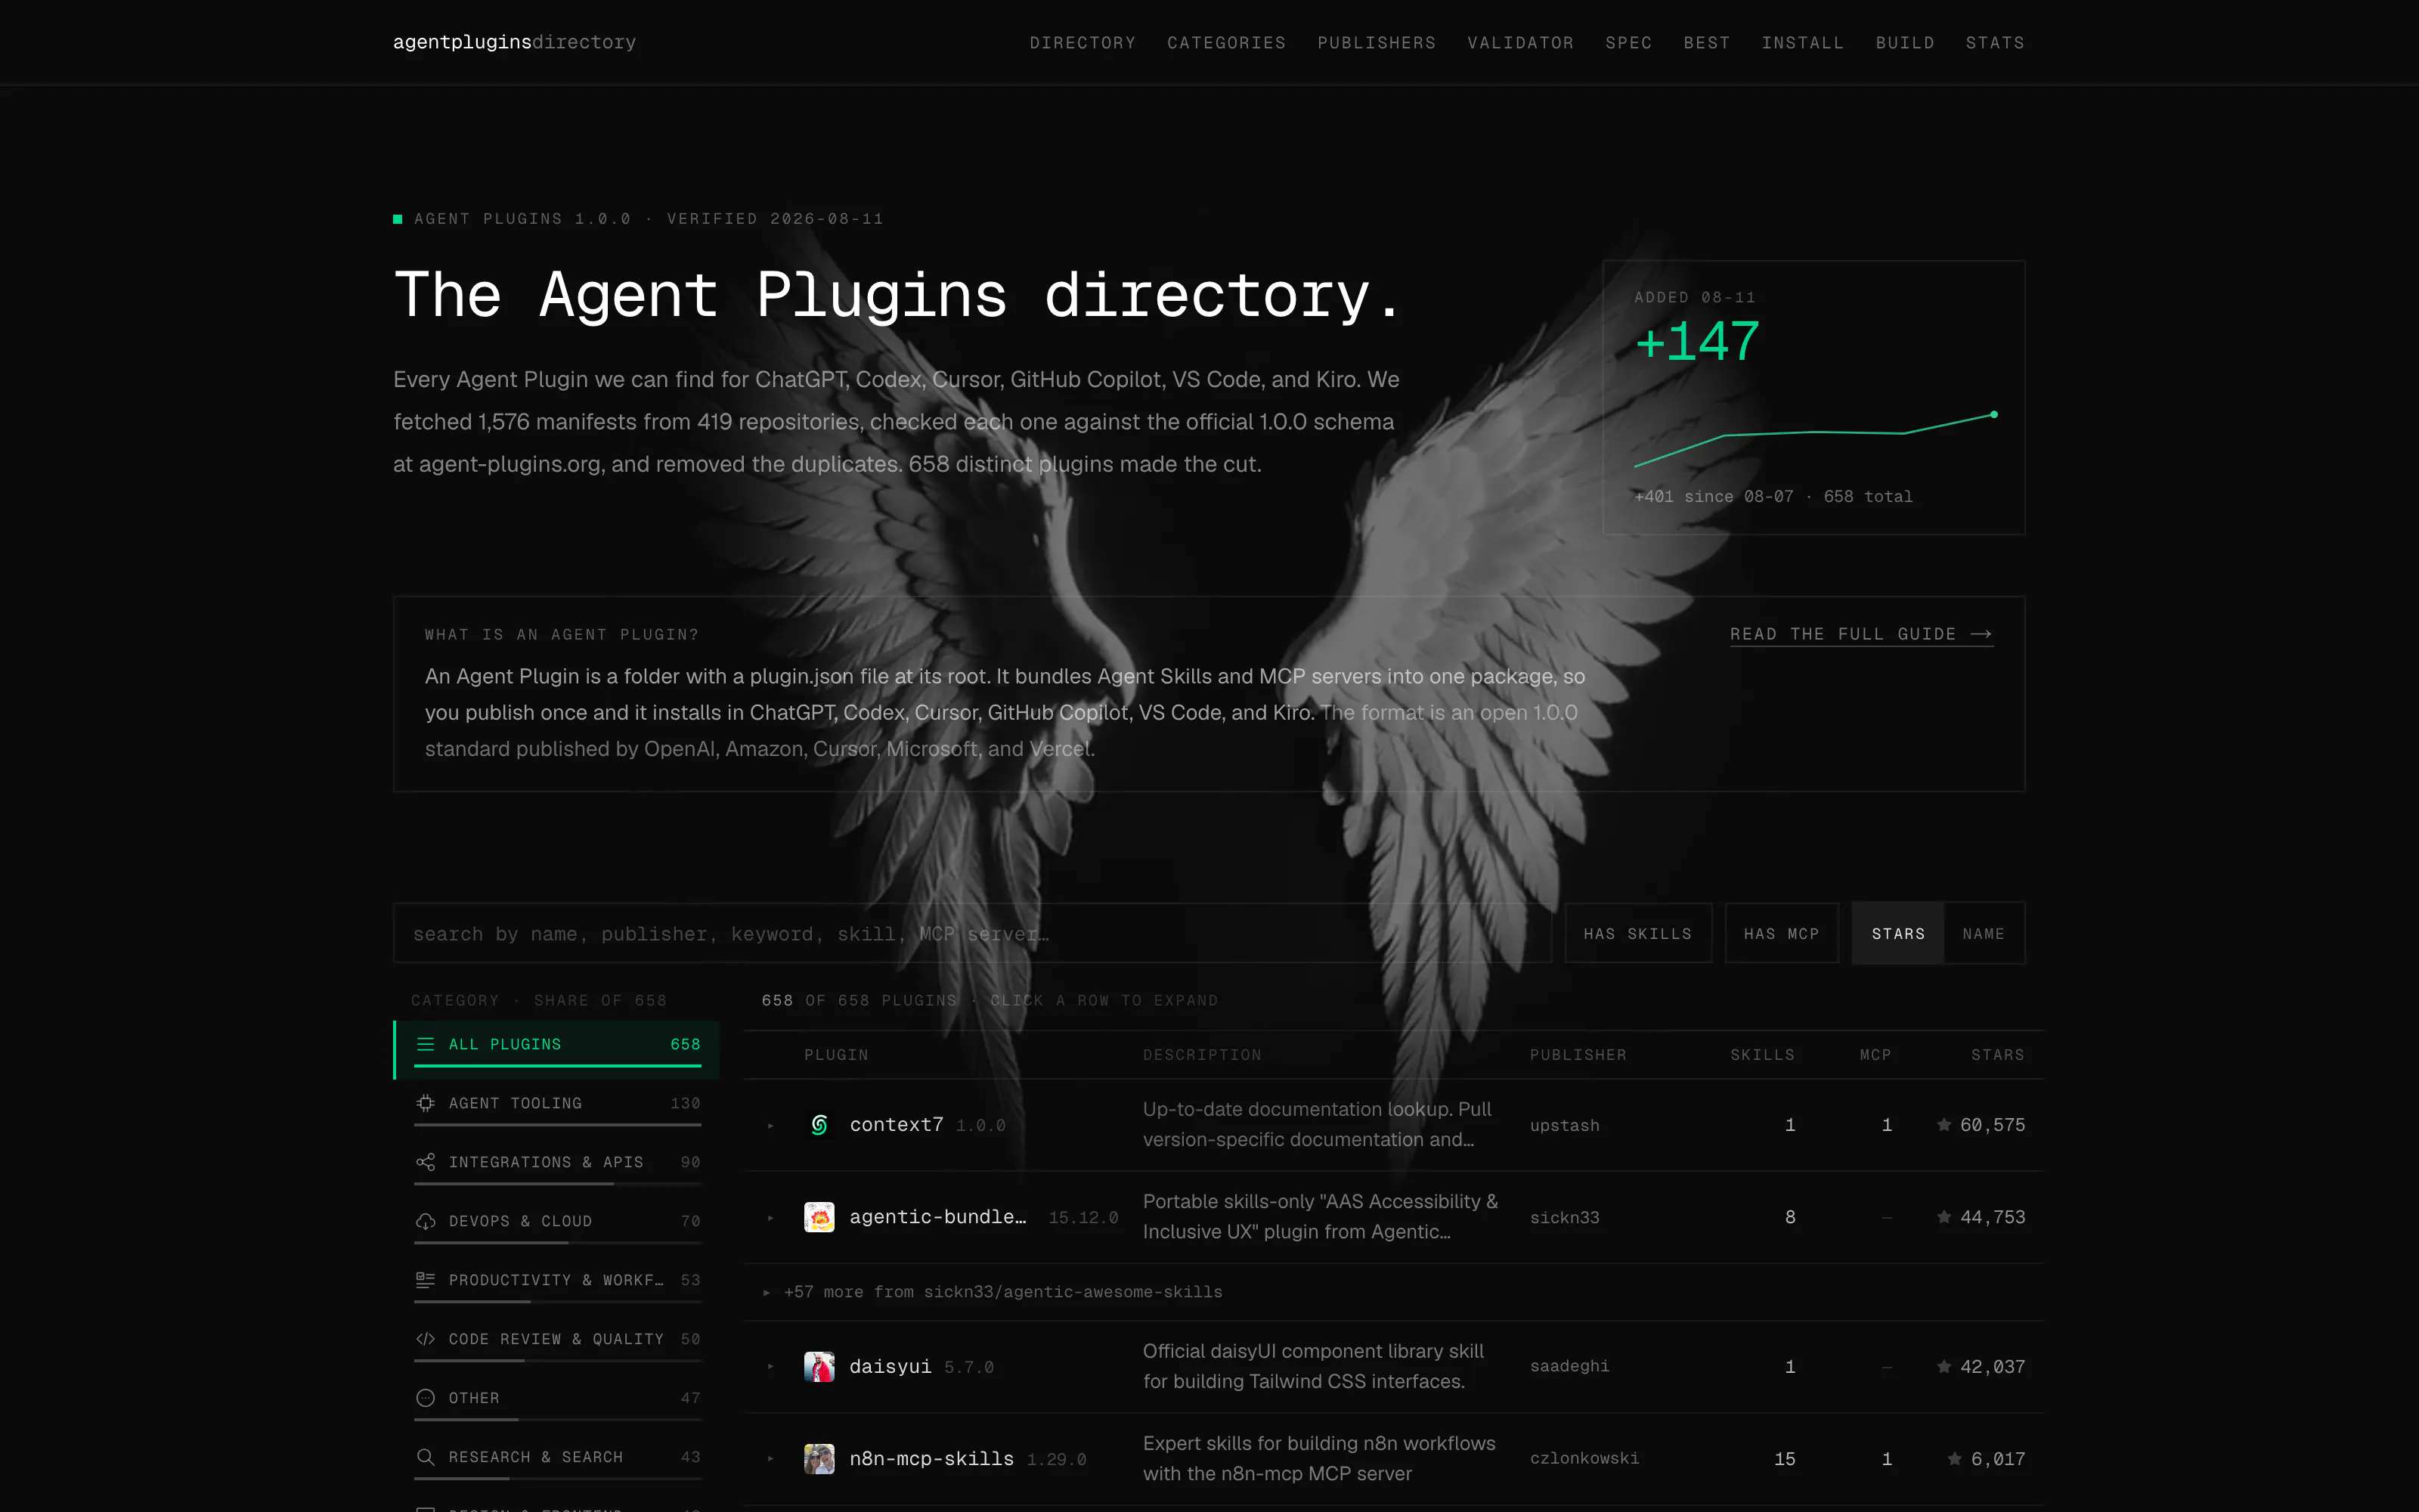Click the agentic-bundle plugin avatar
The height and width of the screenshot is (1512, 2419).
click(819, 1217)
